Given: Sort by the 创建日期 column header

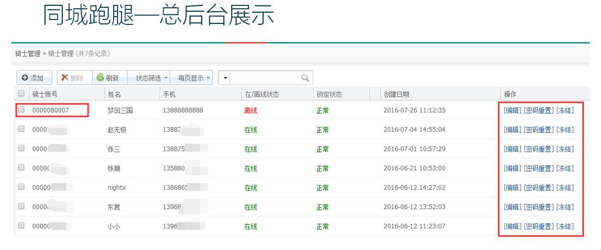Looking at the screenshot, I should pyautogui.click(x=397, y=94).
